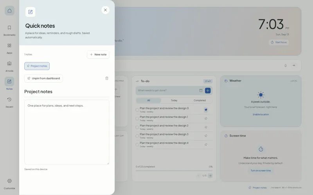Go to the Home dashboard icon
Viewport: 313px width, 195px height.
coord(9,11)
